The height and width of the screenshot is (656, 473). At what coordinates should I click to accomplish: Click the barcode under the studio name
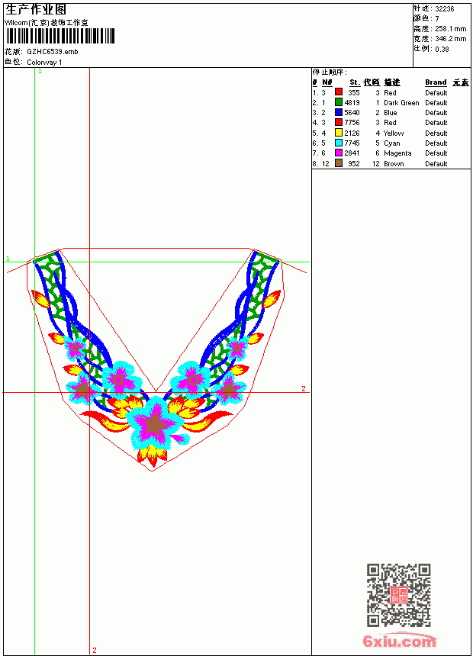(x=60, y=36)
